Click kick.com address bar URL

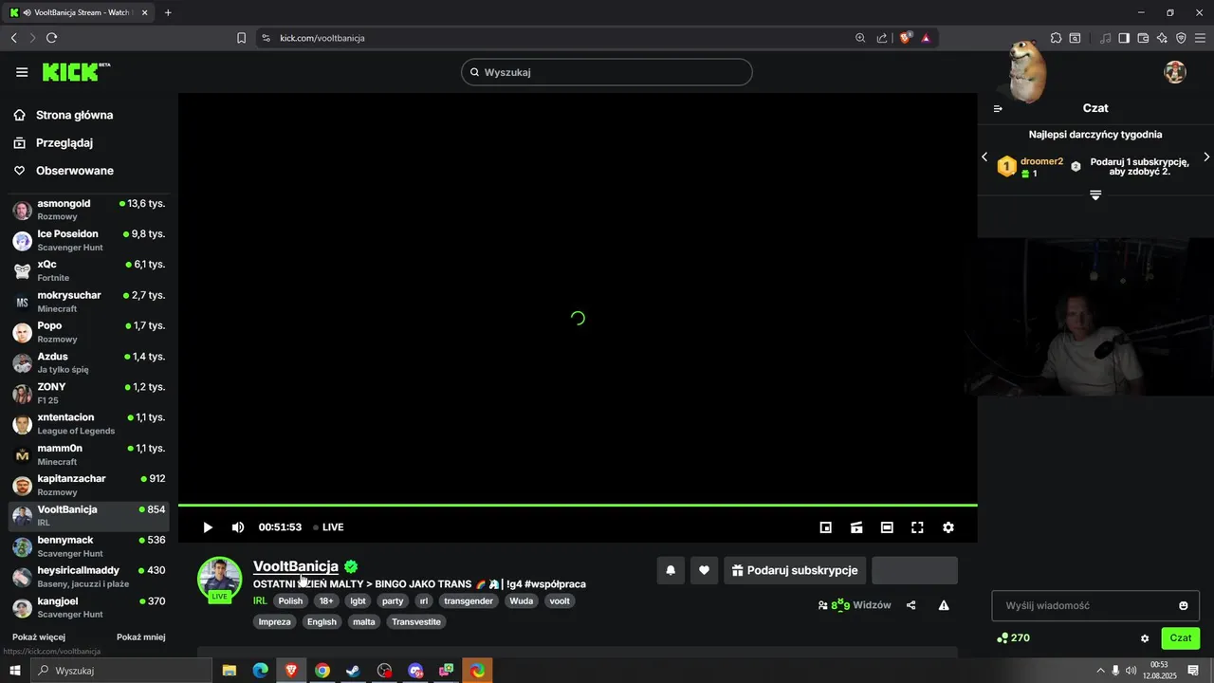coord(322,38)
